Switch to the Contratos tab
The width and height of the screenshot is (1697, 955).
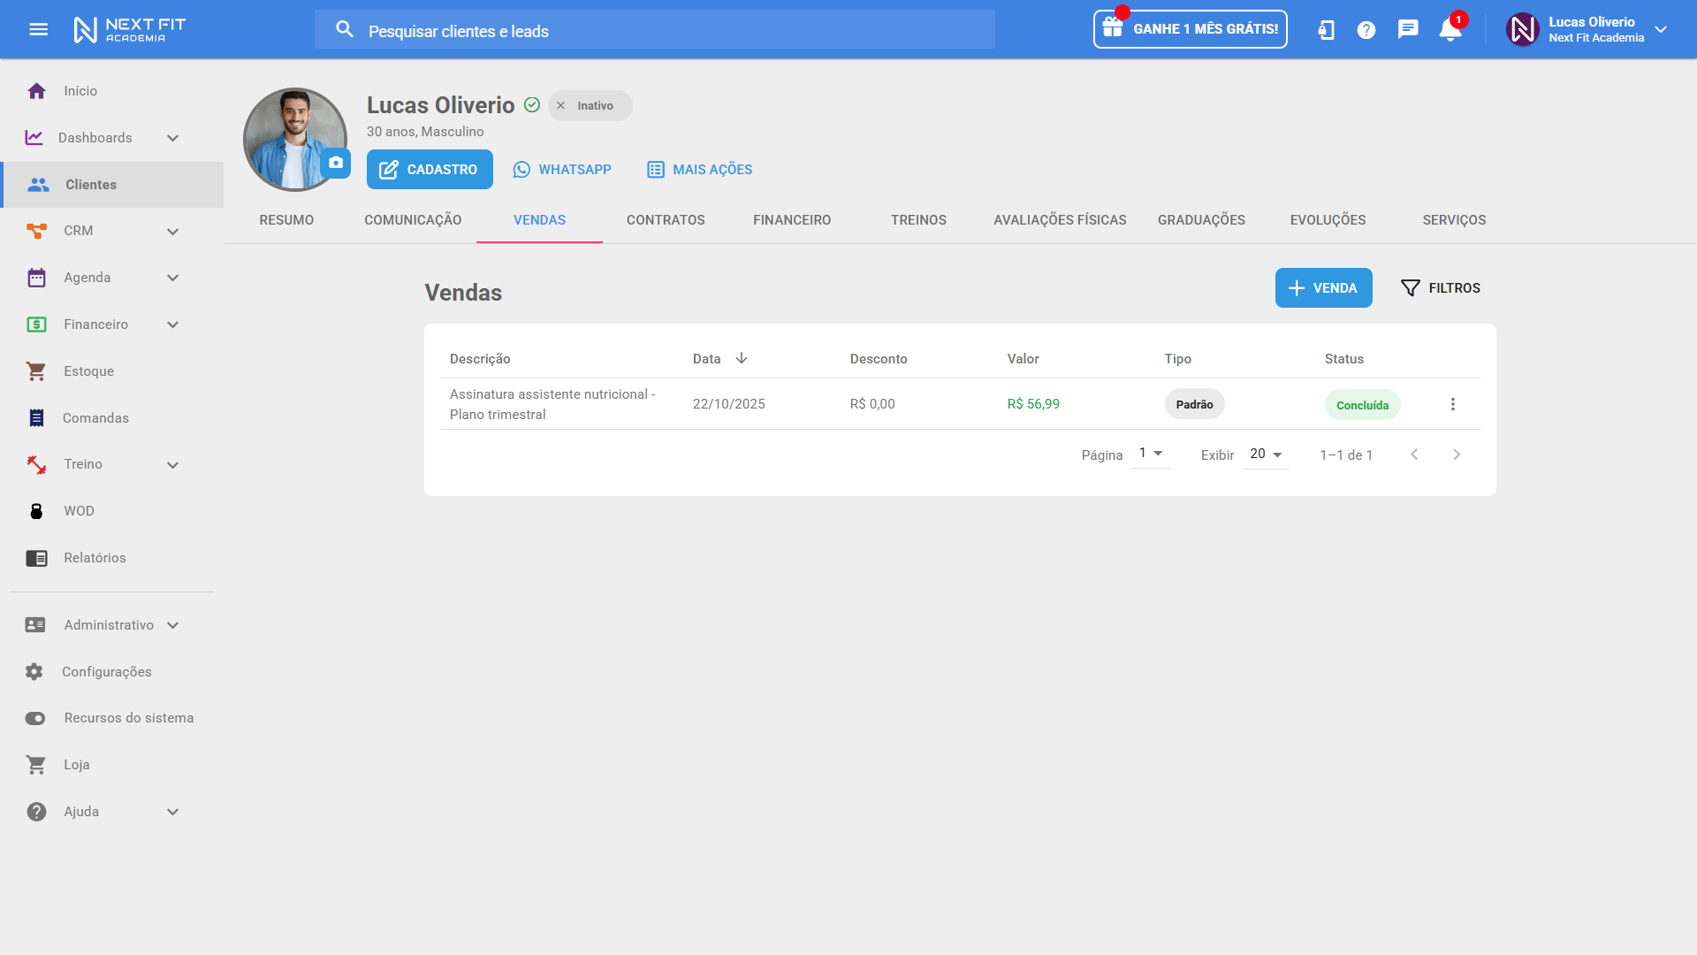(x=666, y=220)
